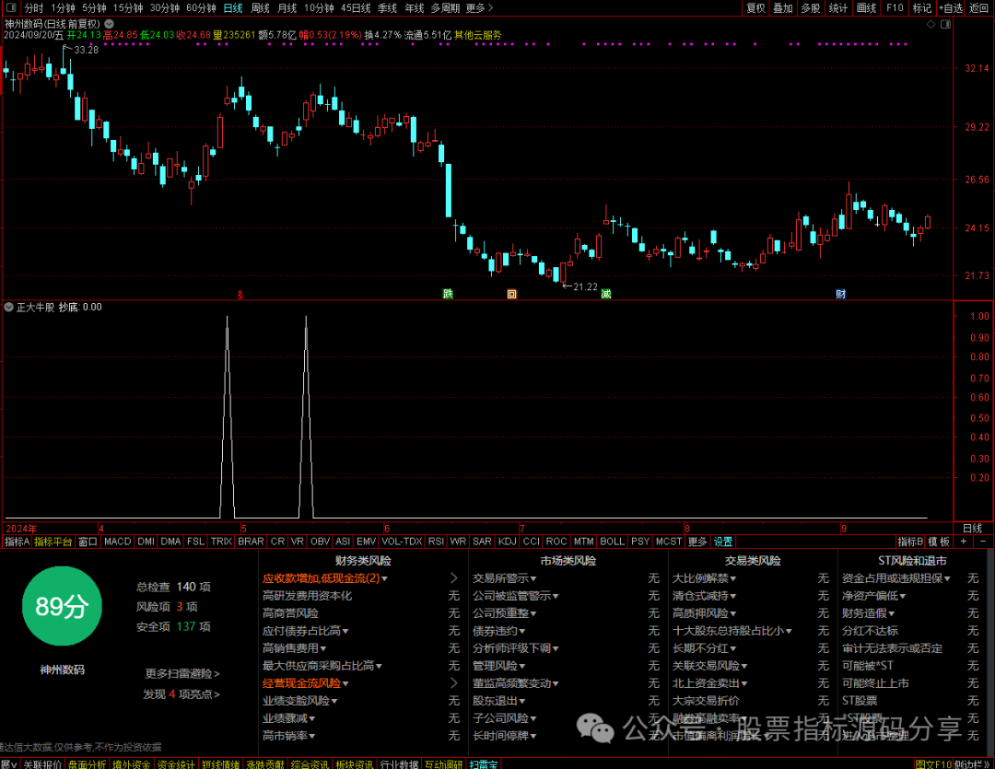The width and height of the screenshot is (995, 769).
Task: Open chevron arrow on 经营现金流风险 row
Action: tap(453, 683)
